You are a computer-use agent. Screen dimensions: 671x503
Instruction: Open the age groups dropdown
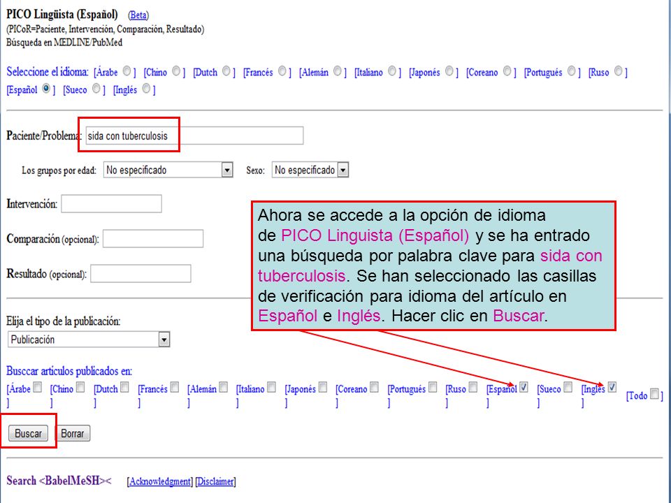pyautogui.click(x=168, y=170)
